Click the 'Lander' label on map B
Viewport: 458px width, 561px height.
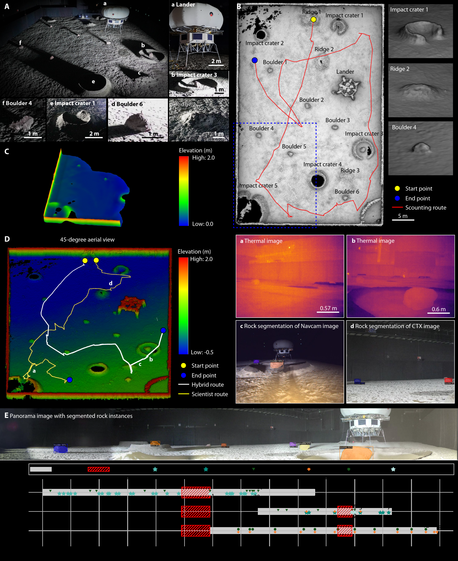345,72
